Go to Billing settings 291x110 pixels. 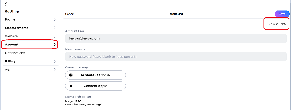pos(31,61)
